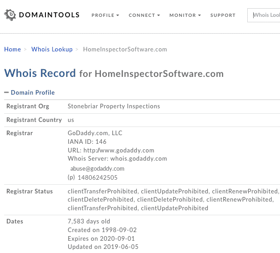The image size is (280, 253).
Task: Click the 'Updated on 2019-06-05' date
Action: [103, 247]
